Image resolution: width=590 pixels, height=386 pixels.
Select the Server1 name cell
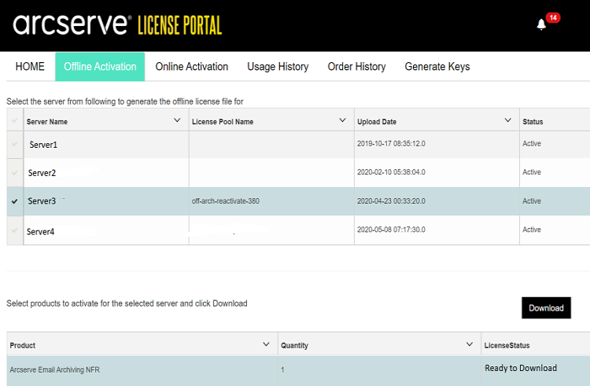click(x=106, y=145)
